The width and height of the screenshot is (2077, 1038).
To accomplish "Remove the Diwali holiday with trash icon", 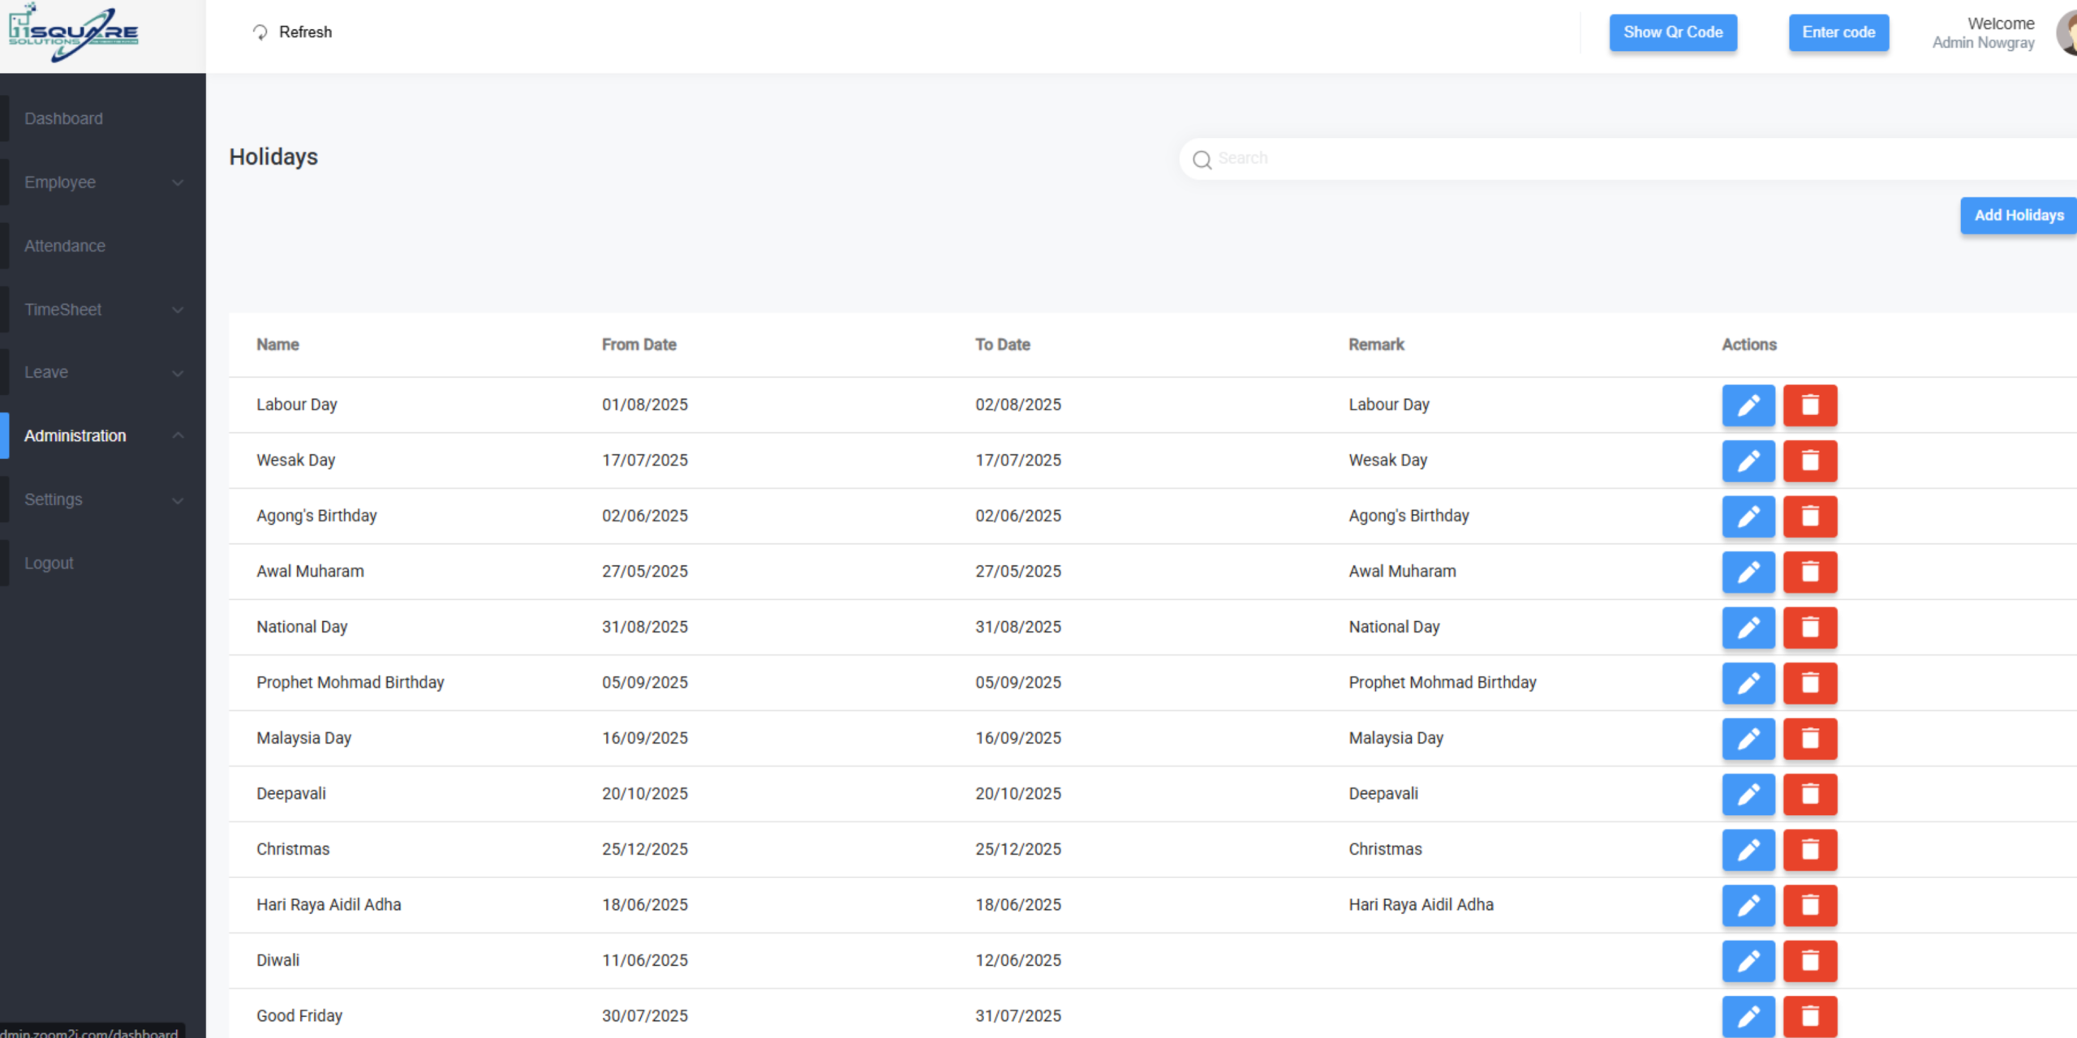I will (x=1809, y=960).
